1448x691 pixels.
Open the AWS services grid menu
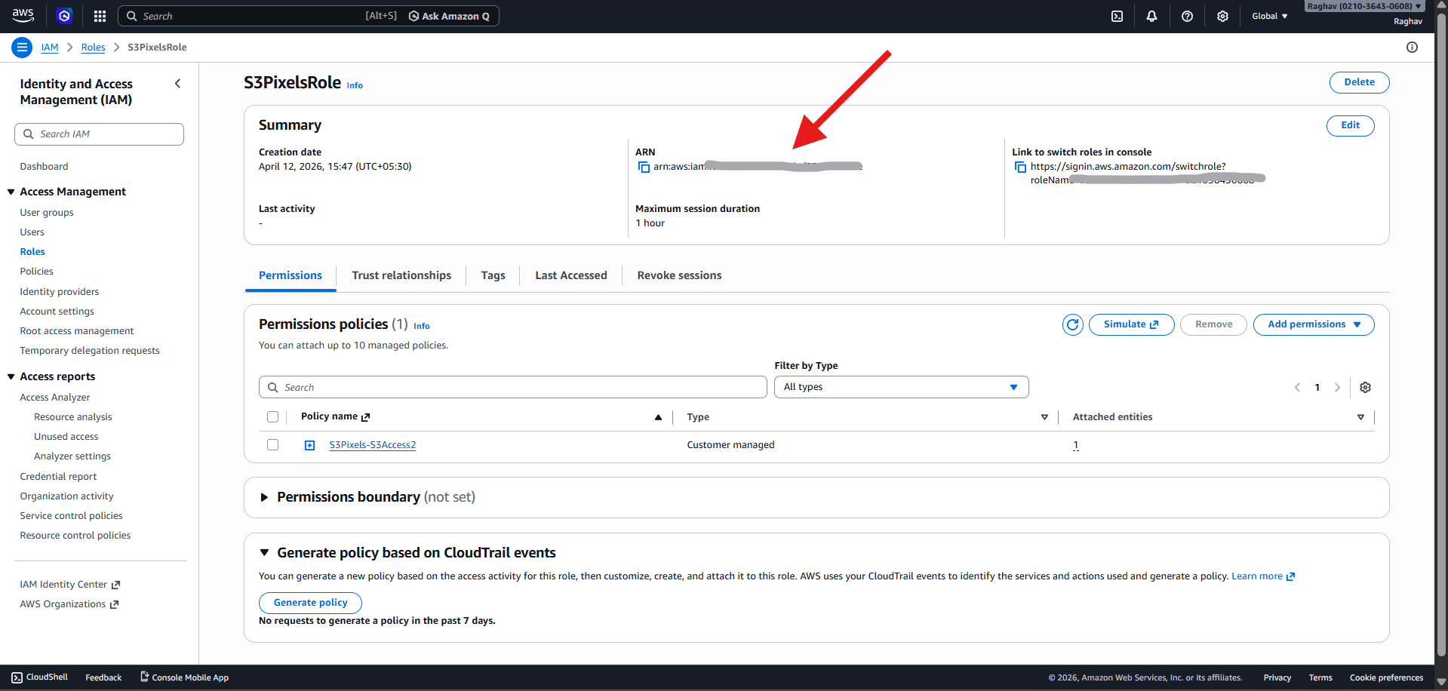point(100,16)
